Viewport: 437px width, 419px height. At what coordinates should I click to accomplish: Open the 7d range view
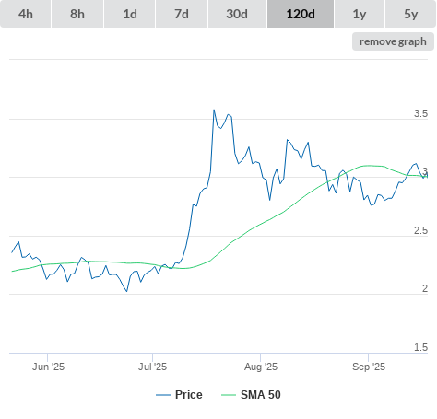182,14
